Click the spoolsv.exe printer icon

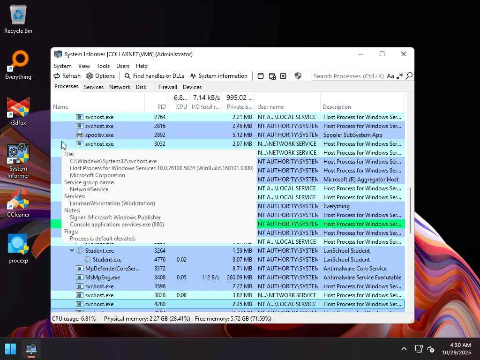[80, 135]
